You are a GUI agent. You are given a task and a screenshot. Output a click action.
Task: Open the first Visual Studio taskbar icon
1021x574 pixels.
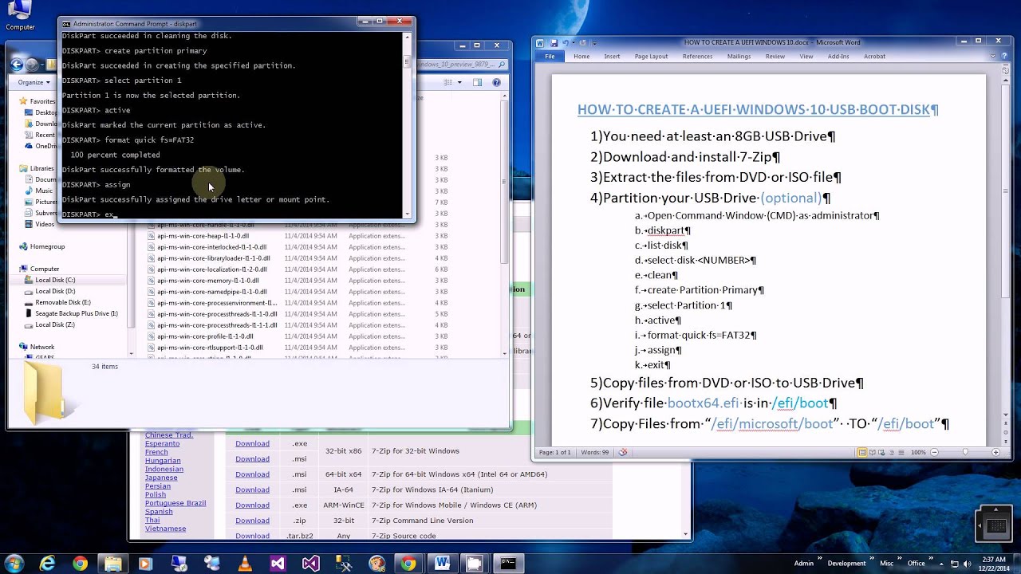coord(278,564)
